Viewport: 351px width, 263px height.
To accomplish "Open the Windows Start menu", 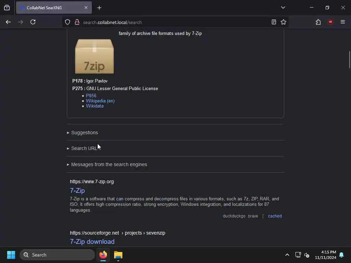I will click(x=11, y=255).
